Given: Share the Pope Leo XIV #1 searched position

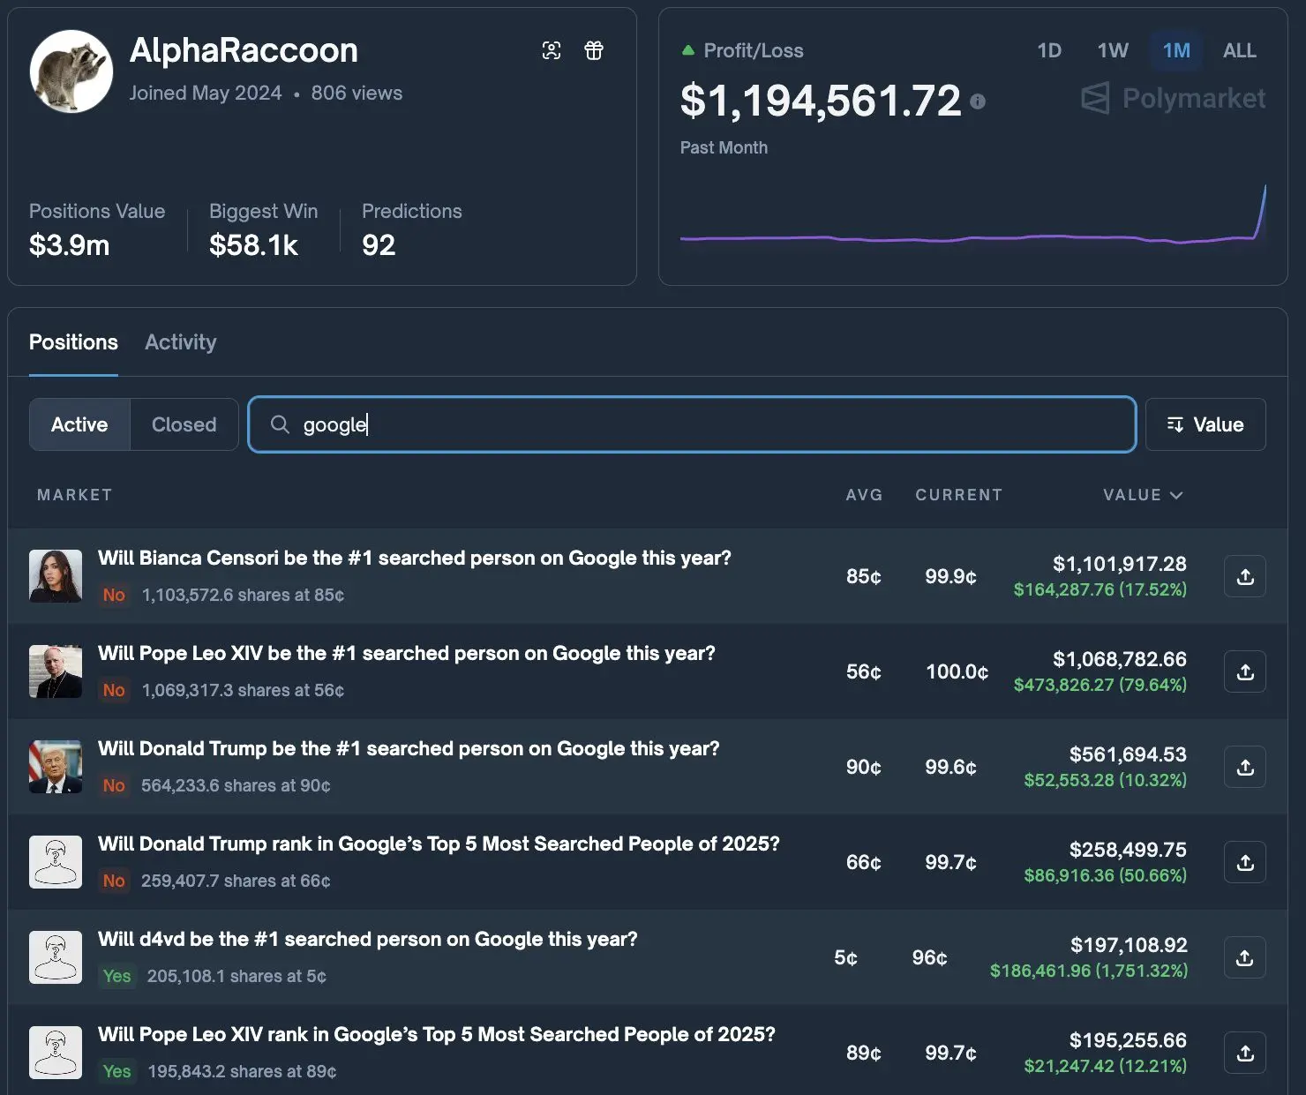Looking at the screenshot, I should point(1245,671).
